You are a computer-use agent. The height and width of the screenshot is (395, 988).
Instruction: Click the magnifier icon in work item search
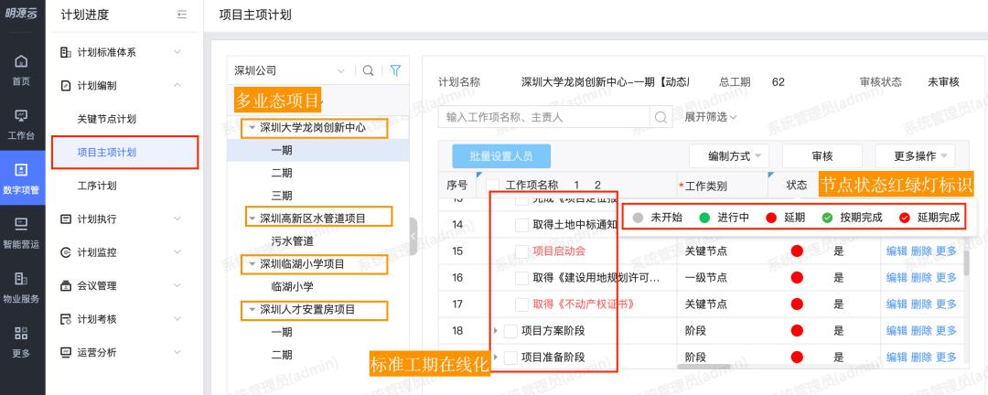(660, 116)
